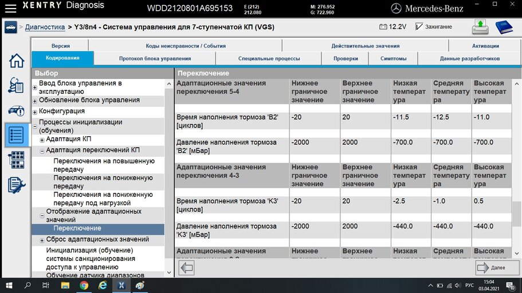Click the network icon in system tray
The width and height of the screenshot is (522, 293).
click(449, 286)
